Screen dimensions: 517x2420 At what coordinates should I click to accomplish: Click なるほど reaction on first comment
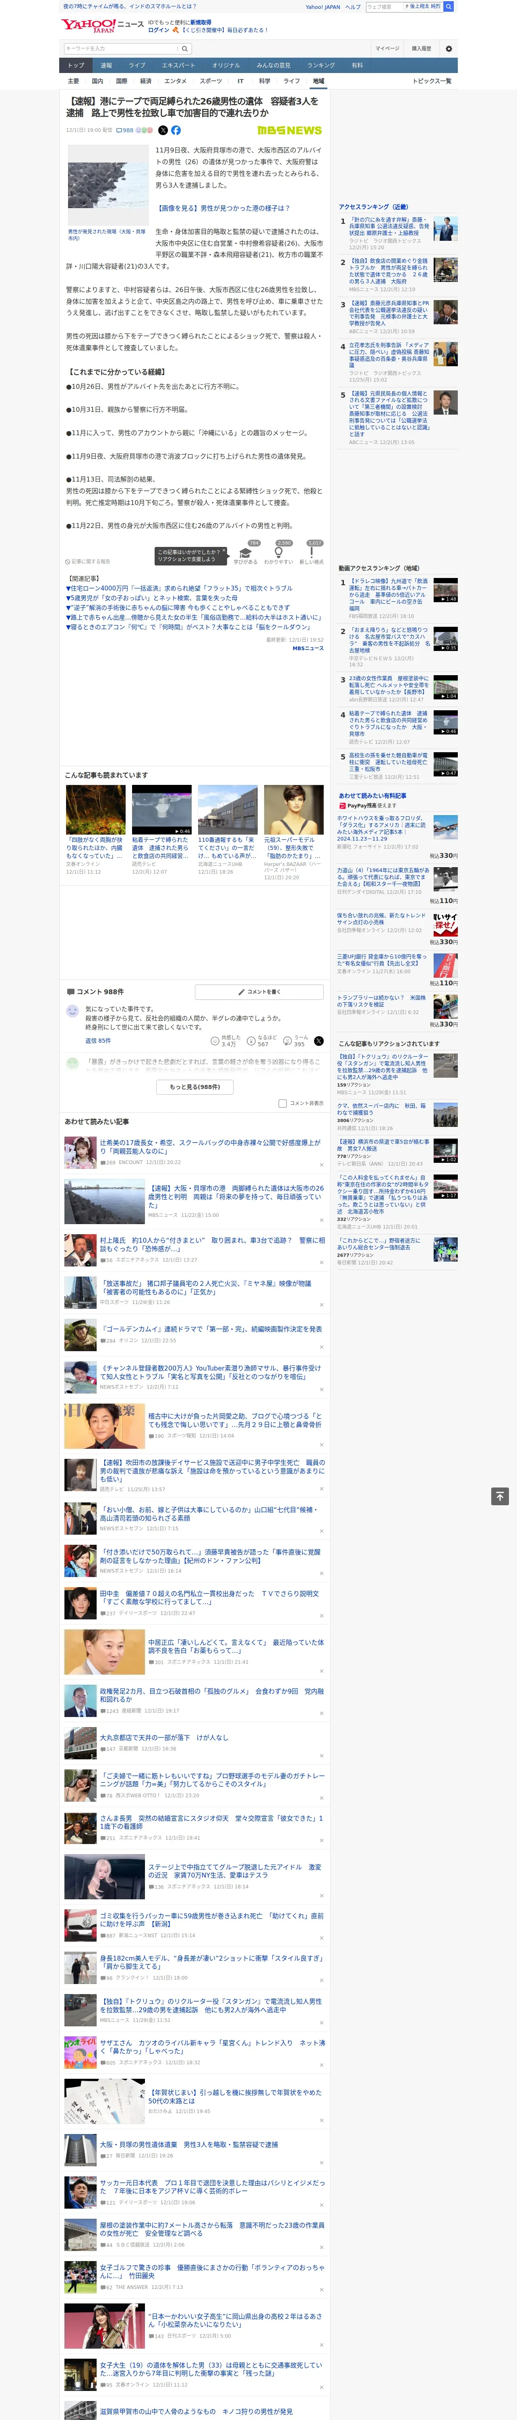pos(263,1041)
